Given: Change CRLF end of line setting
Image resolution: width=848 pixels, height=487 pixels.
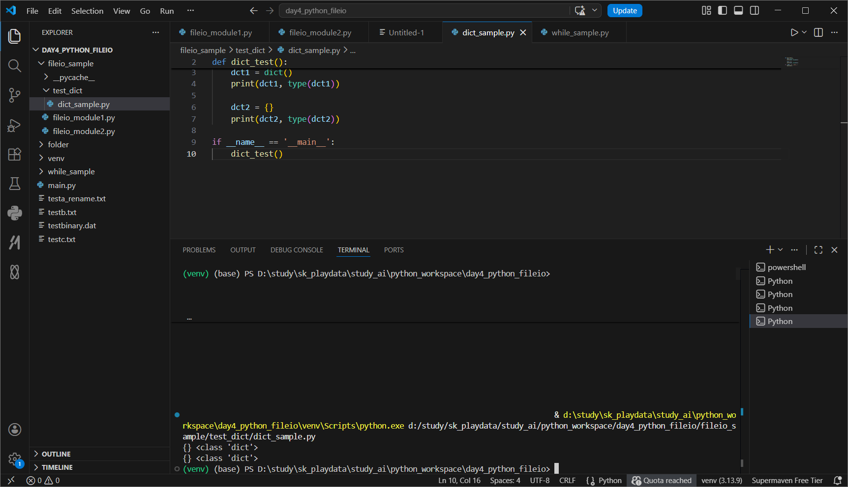Looking at the screenshot, I should [567, 481].
